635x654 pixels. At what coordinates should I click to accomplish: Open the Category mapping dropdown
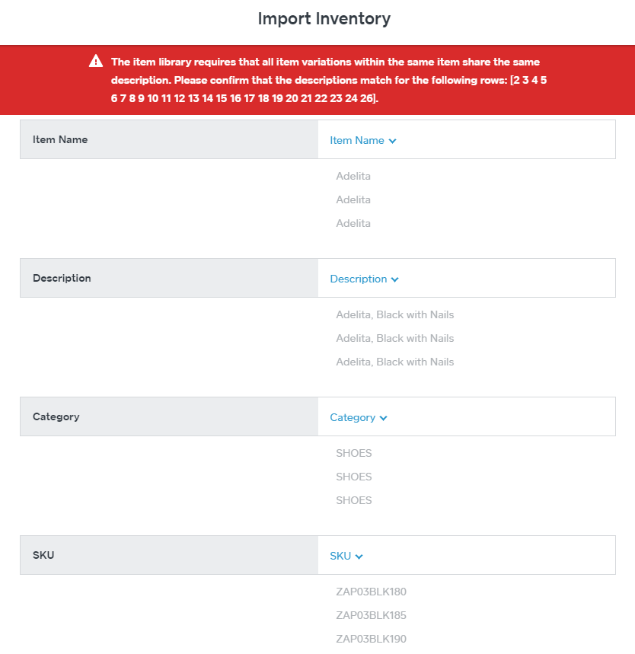[358, 417]
